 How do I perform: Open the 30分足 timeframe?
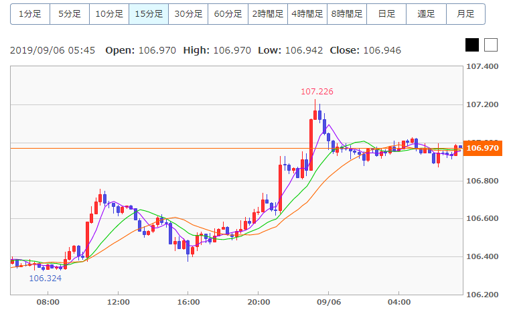click(x=188, y=14)
